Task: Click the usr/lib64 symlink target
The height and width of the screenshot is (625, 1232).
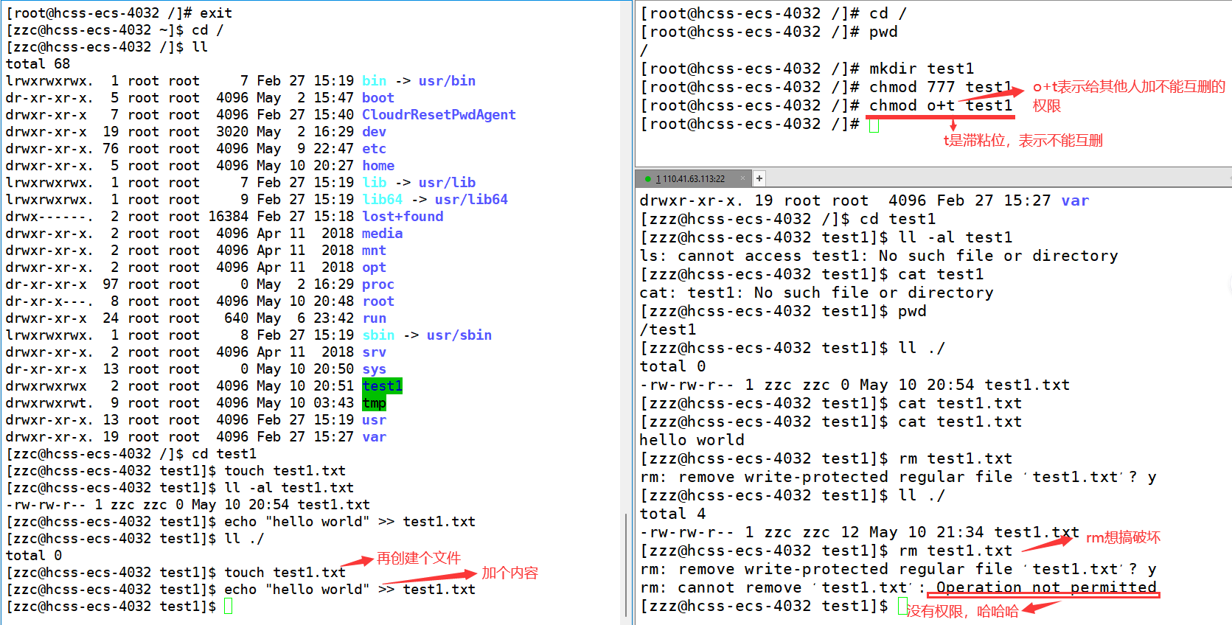Action: point(471,200)
